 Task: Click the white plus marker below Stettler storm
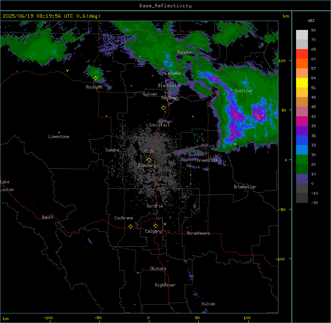pyautogui.click(x=235, y=144)
